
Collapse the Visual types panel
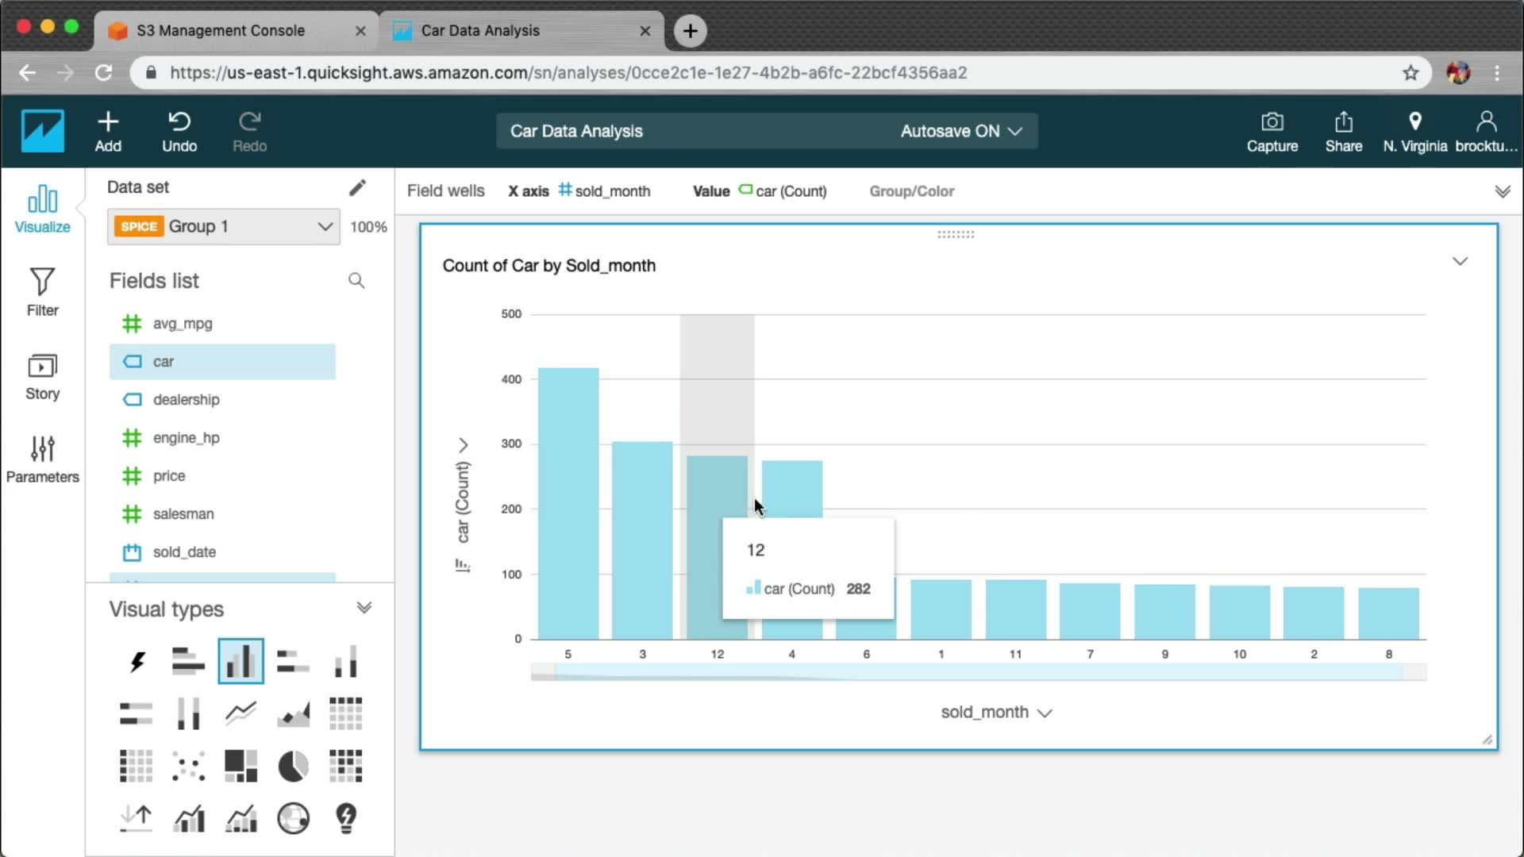click(x=364, y=608)
